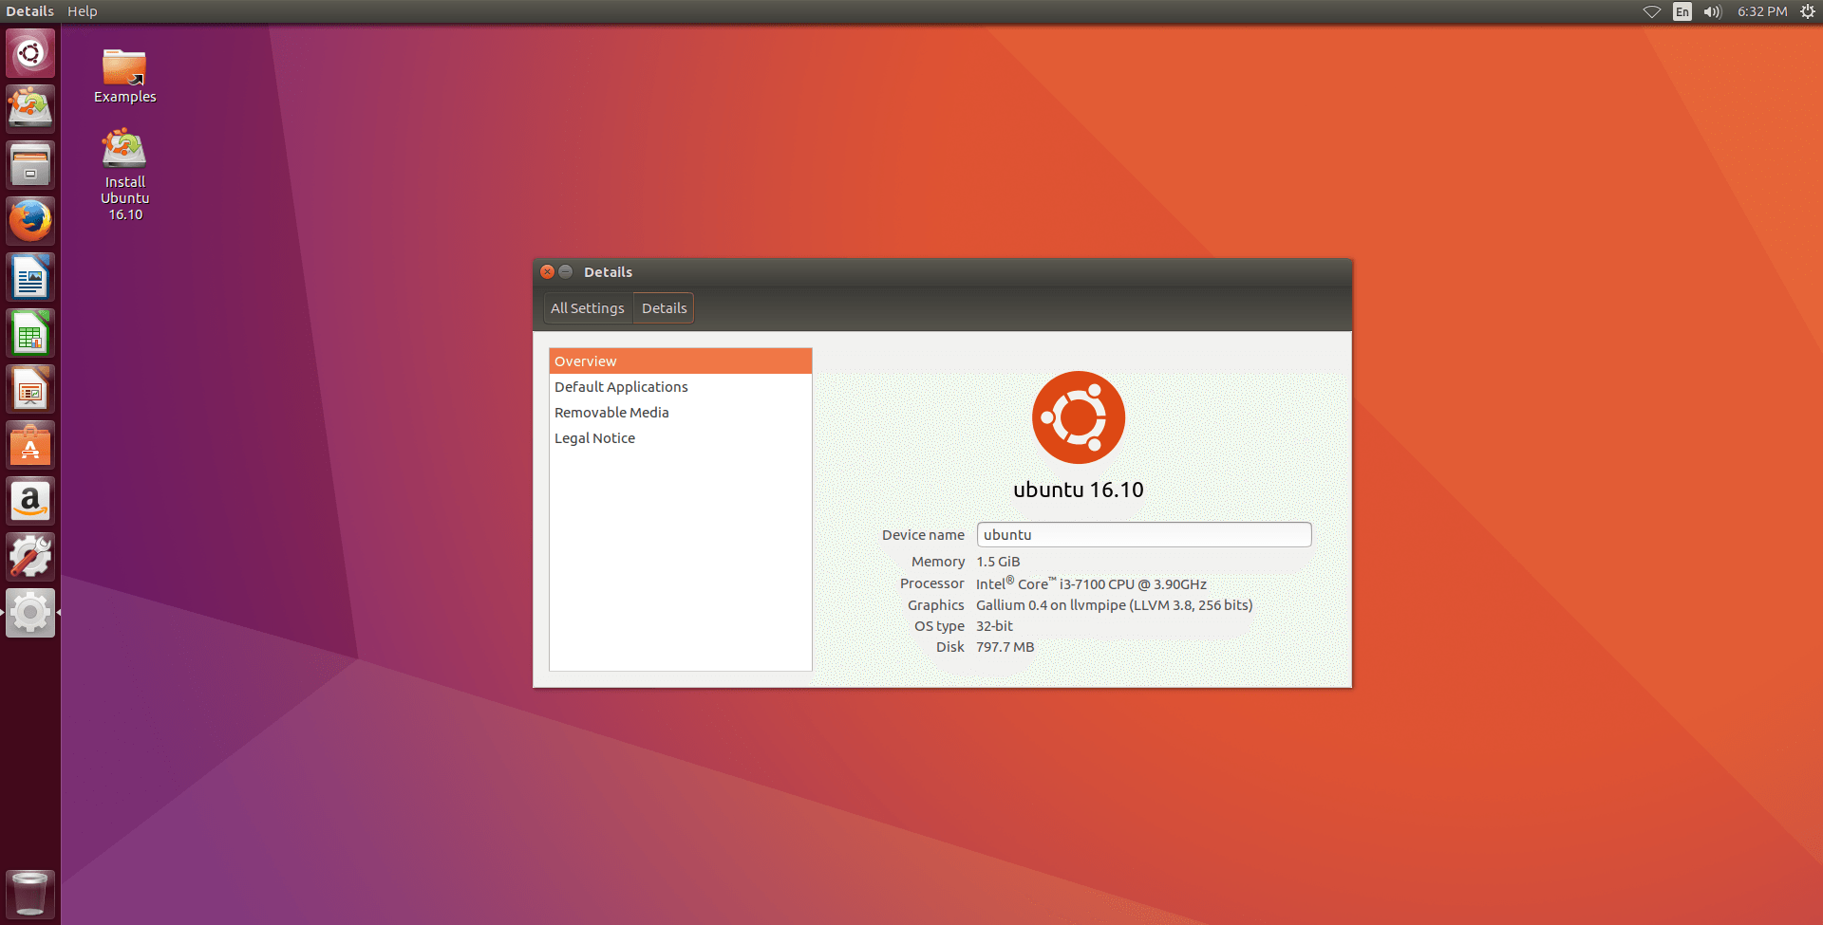Click the 'ubuntu 16.10' version text
1823x925 pixels.
coord(1079,490)
